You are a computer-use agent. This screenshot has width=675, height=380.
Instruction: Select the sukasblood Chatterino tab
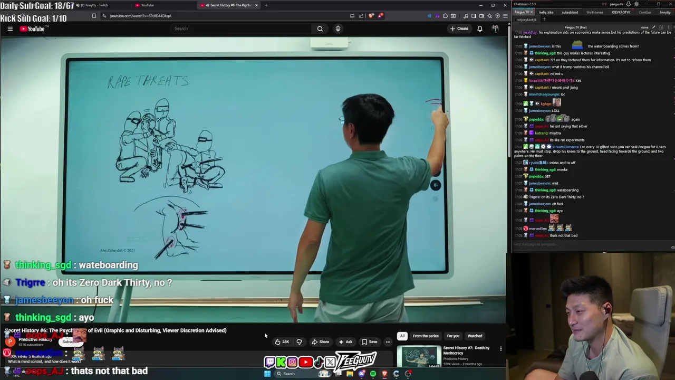[x=570, y=12]
